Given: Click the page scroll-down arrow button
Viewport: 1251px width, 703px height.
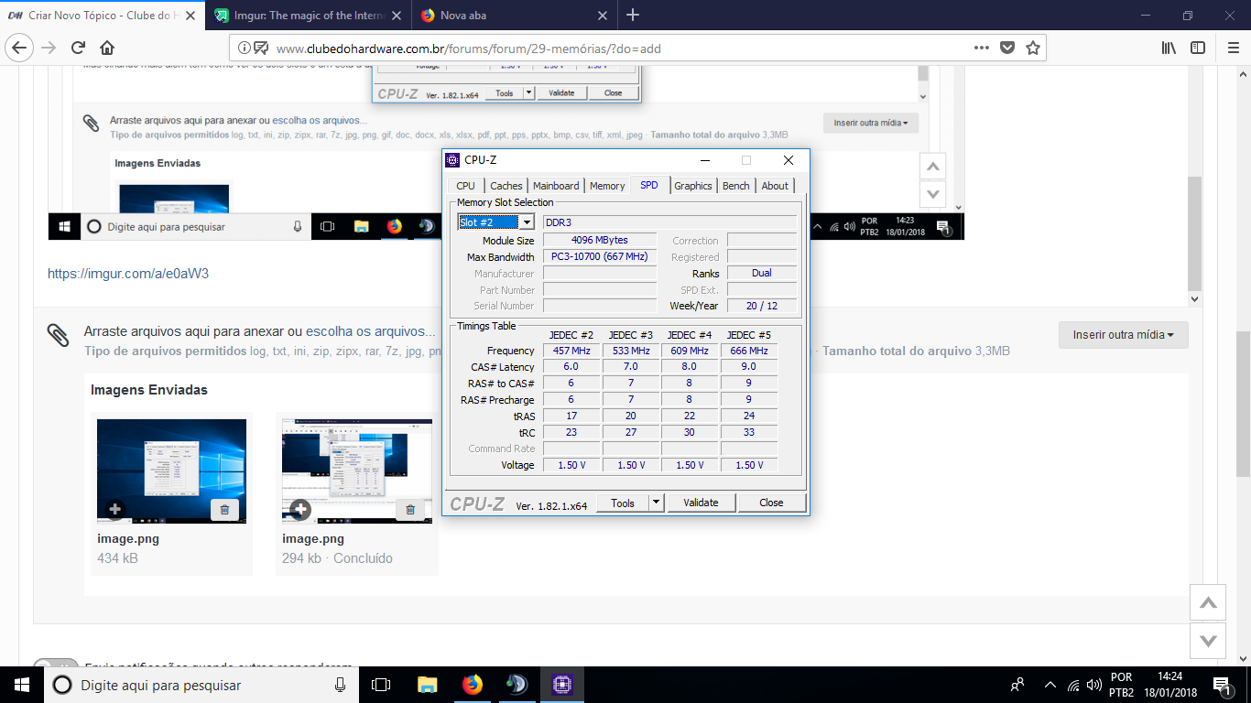Looking at the screenshot, I should click(1208, 641).
